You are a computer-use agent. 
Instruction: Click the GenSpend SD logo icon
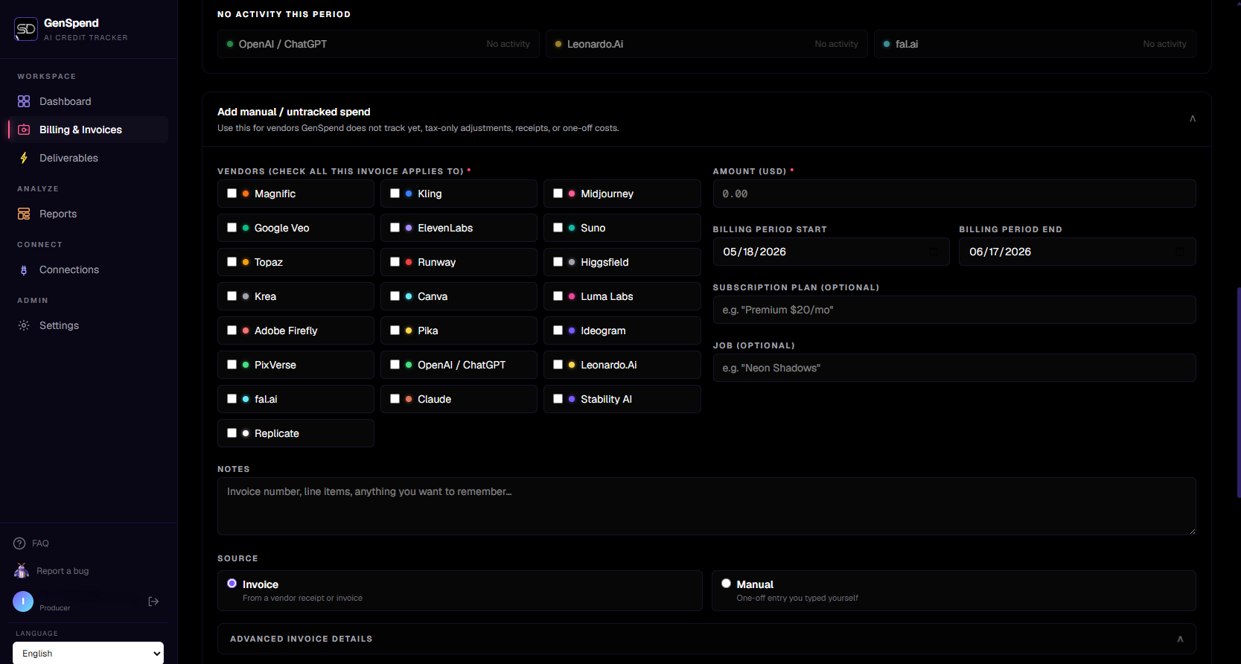pyautogui.click(x=26, y=29)
